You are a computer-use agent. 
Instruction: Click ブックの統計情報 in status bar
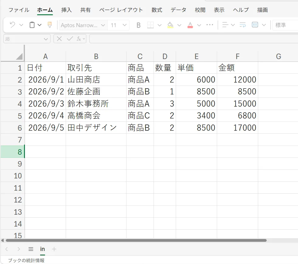[x=26, y=260]
